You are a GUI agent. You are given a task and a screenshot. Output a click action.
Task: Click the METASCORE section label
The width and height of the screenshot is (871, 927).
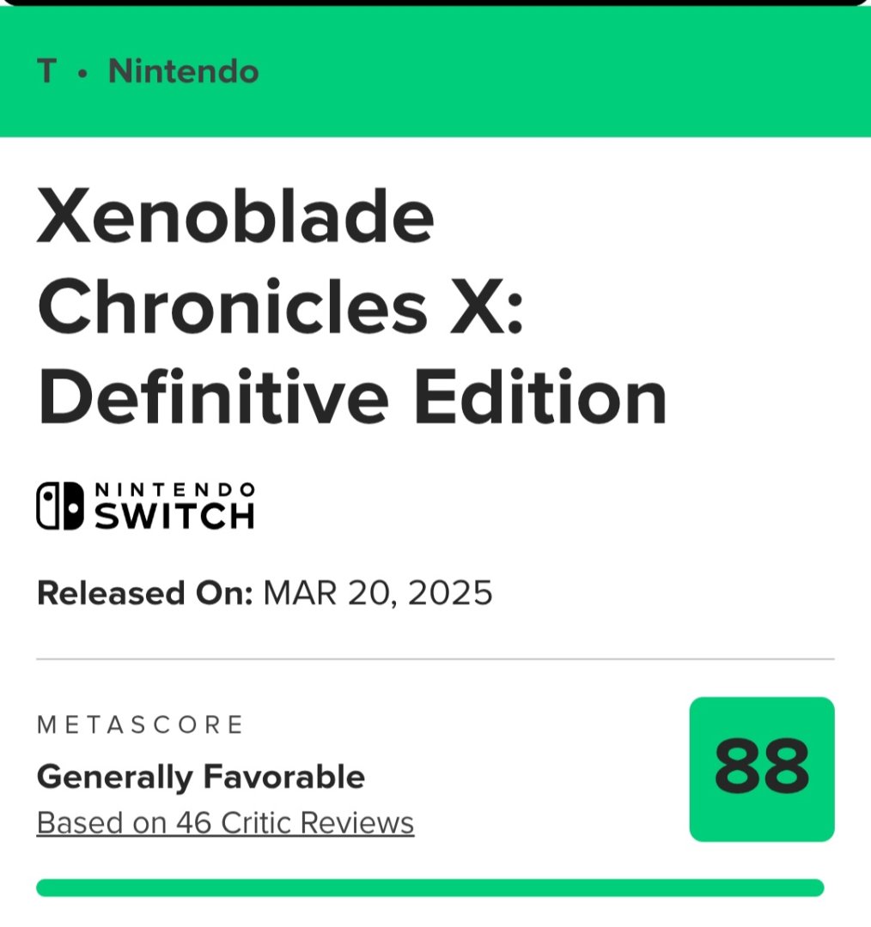coord(140,725)
